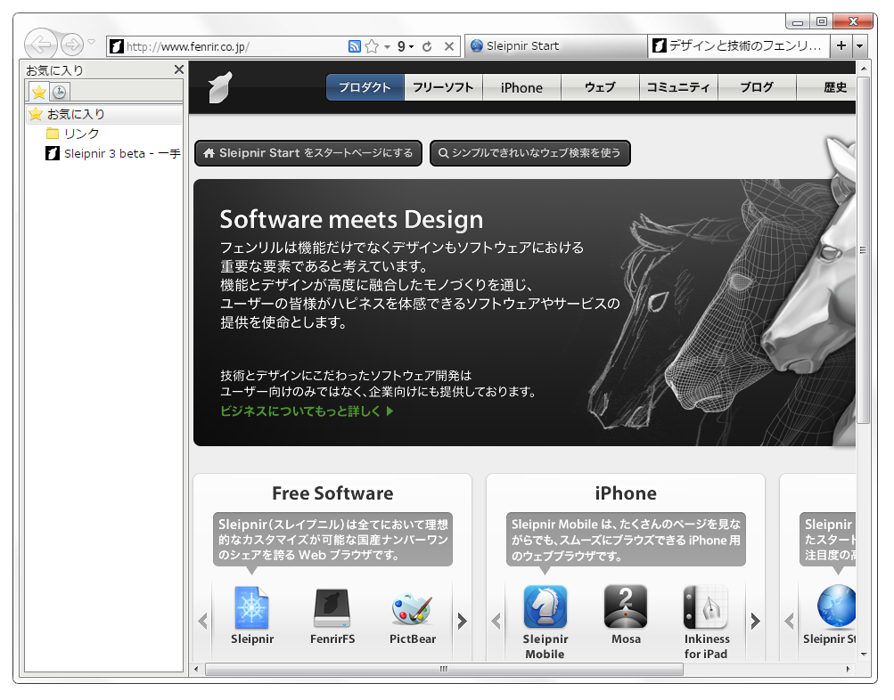The width and height of the screenshot is (894, 700).
Task: Open the 歴史 navigation menu item
Action: [x=826, y=87]
